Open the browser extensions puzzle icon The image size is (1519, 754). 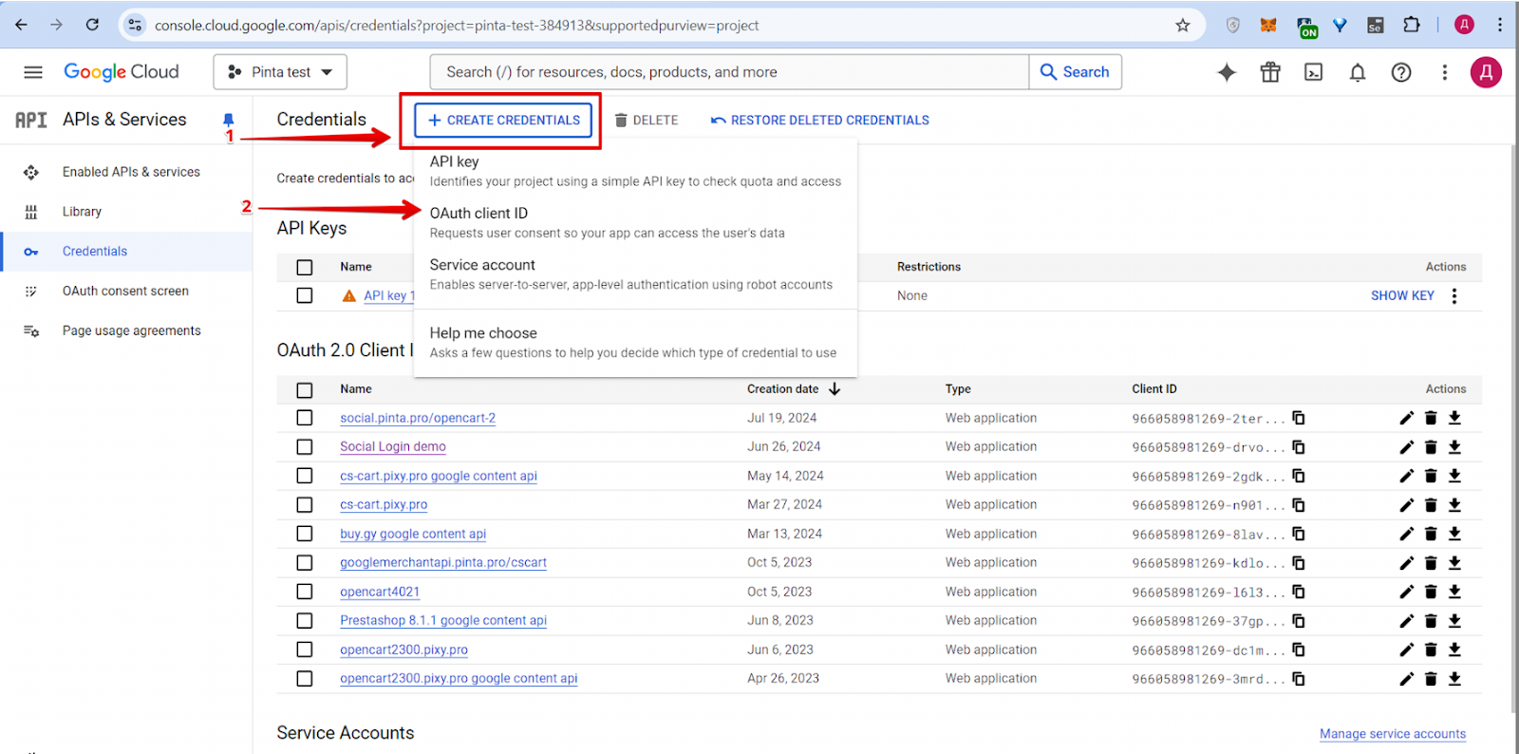(1412, 26)
